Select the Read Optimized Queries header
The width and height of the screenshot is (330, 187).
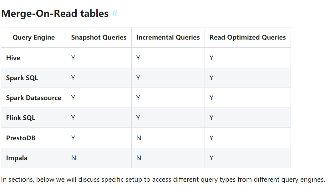coord(248,37)
